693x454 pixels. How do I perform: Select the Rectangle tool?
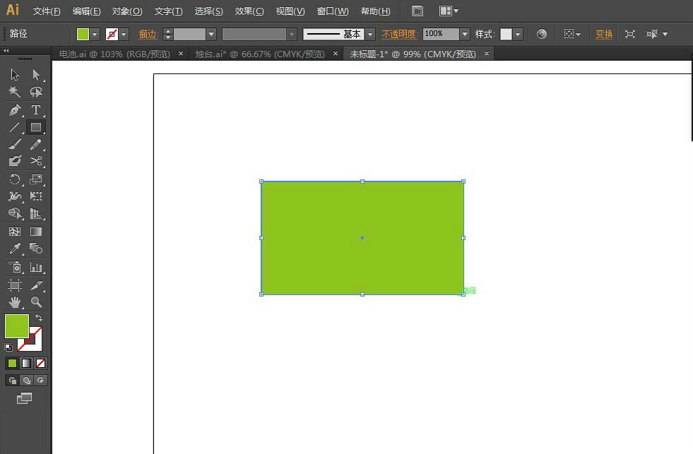pyautogui.click(x=35, y=127)
